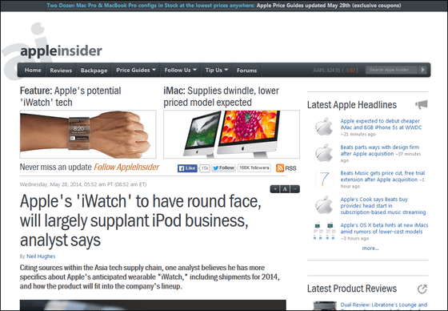Click the 166K followers count
Image resolution: width=448 pixels, height=311 pixels.
(254, 168)
